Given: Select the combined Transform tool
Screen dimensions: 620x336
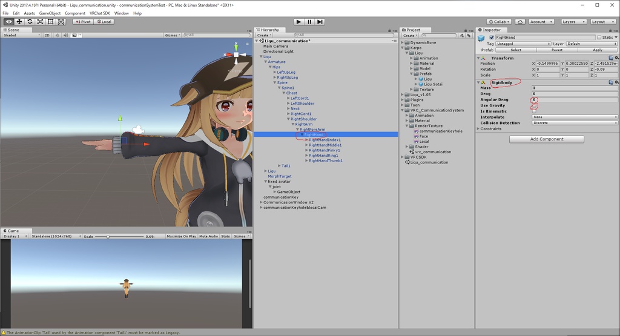Looking at the screenshot, I should tap(61, 22).
